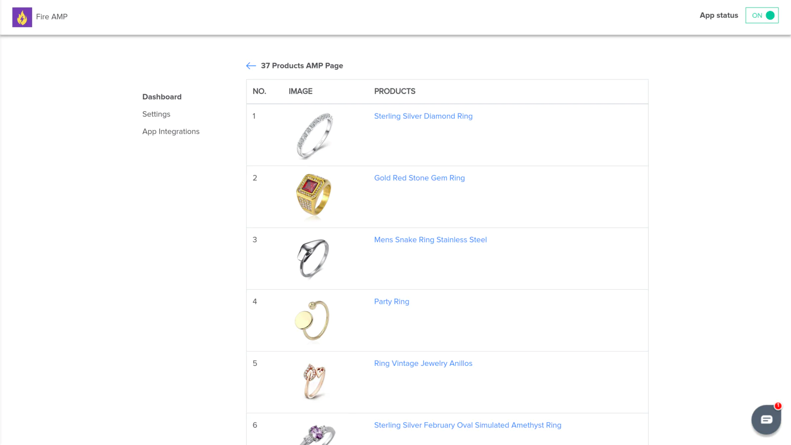Go to Settings in the sidebar
791x445 pixels.
pyautogui.click(x=156, y=114)
